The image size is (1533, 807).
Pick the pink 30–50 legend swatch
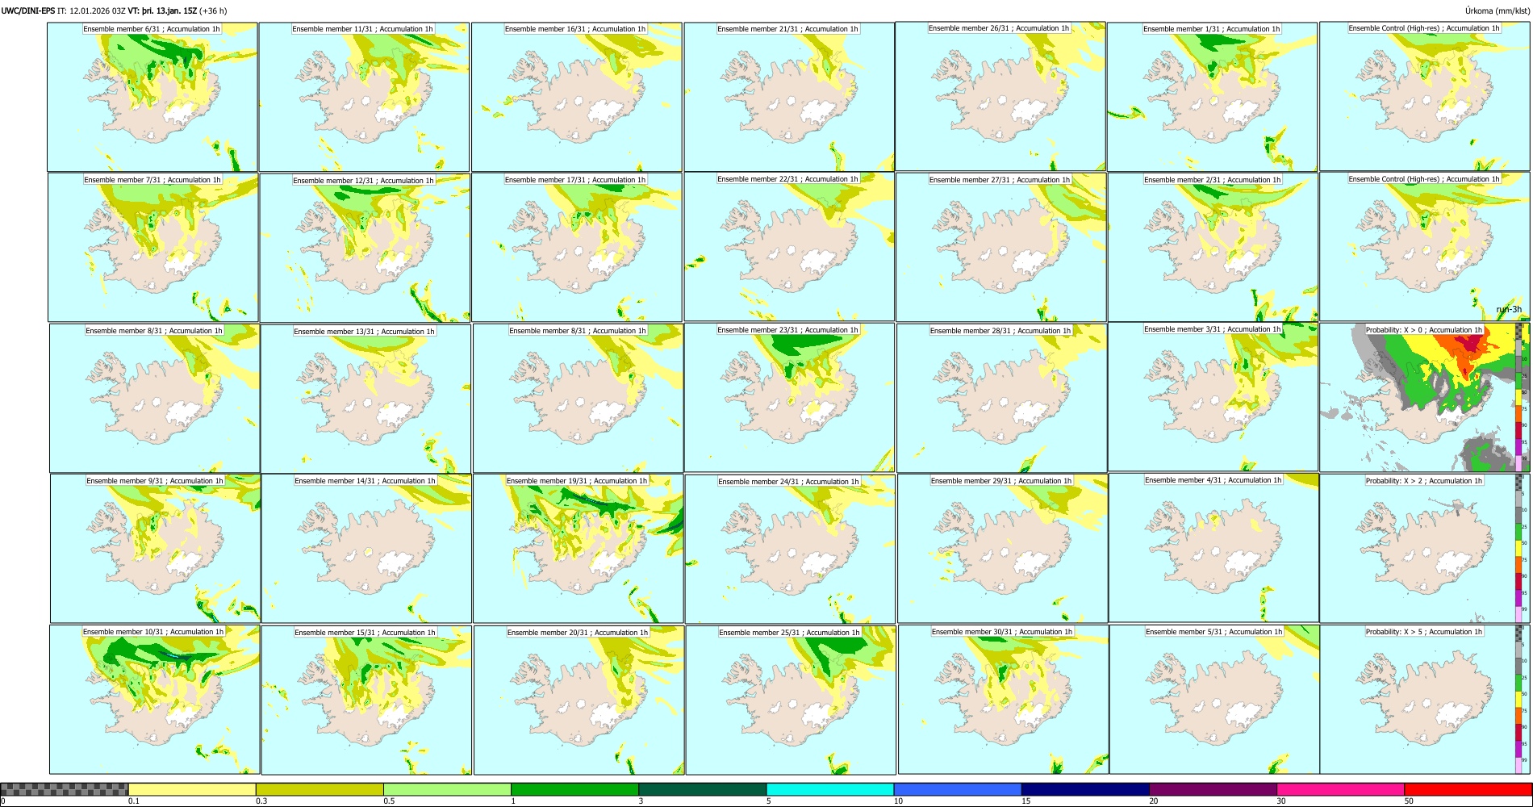click(1340, 789)
